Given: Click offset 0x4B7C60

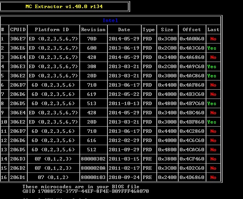Looking at the screenshot, I should click(x=192, y=104).
